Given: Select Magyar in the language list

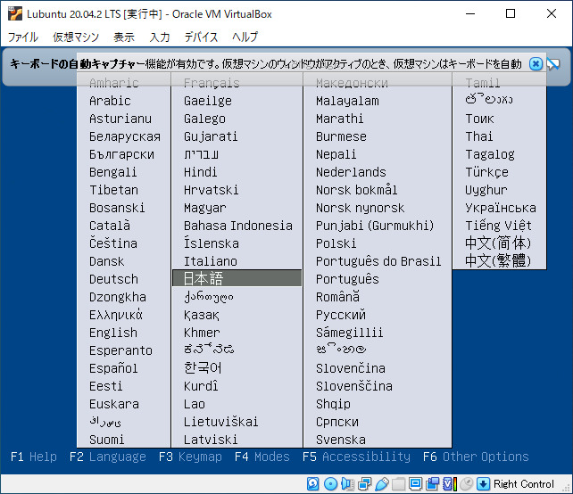Looking at the screenshot, I should [205, 208].
